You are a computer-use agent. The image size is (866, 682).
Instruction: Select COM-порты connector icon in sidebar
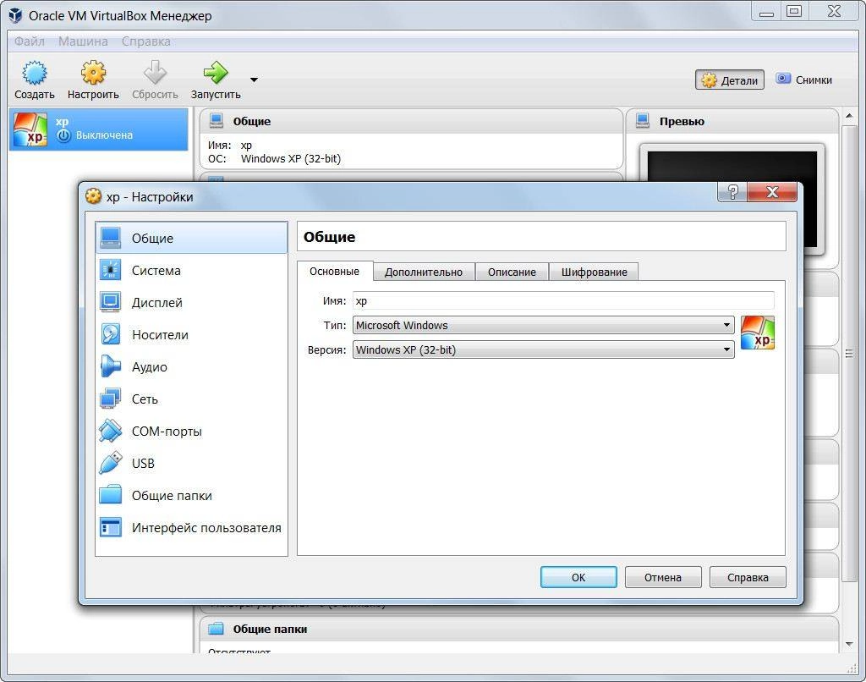111,431
